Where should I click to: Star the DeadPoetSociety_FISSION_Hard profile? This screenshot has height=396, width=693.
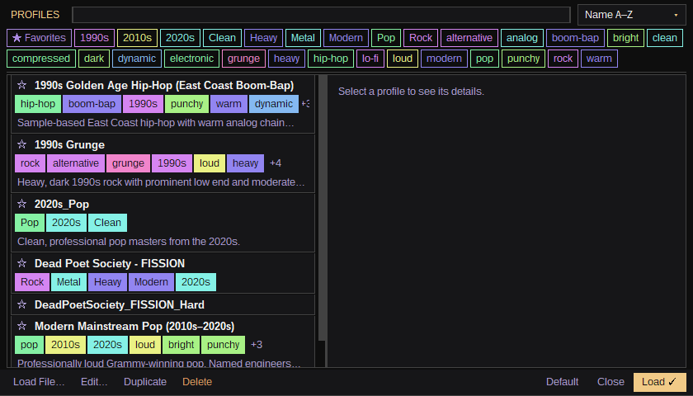tap(21, 304)
